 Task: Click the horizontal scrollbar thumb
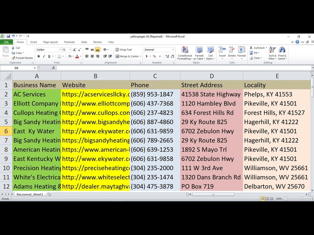pos(213,194)
